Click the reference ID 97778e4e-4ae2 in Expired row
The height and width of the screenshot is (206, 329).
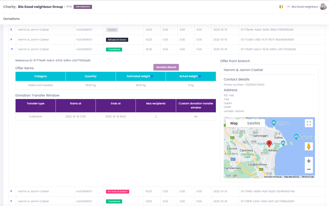coord(267,30)
